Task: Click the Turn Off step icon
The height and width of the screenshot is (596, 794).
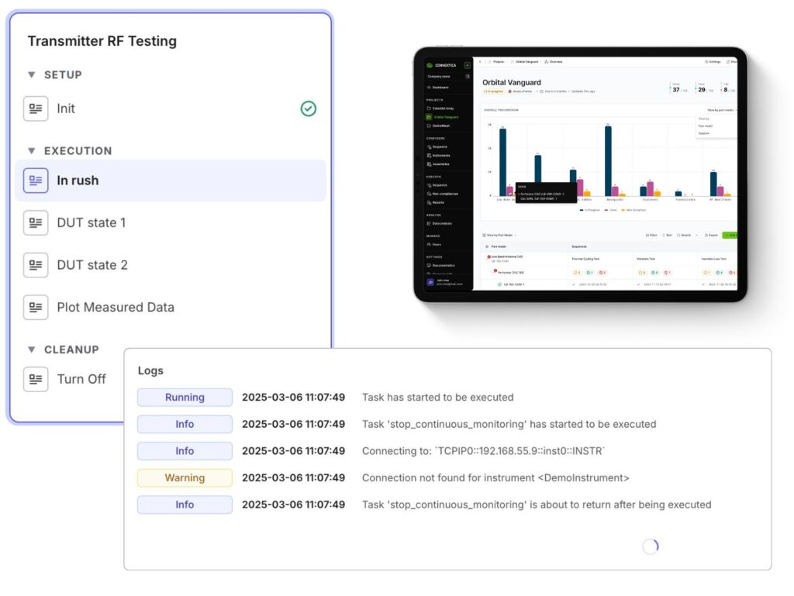Action: point(36,379)
